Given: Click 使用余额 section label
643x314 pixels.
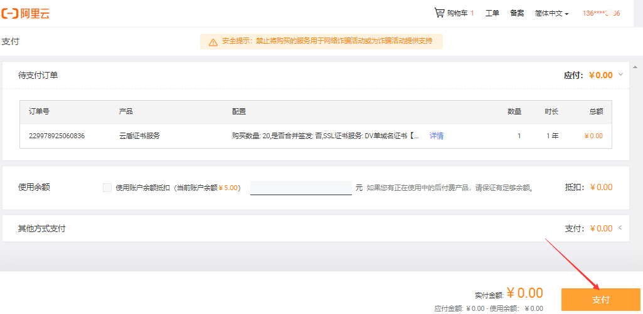Looking at the screenshot, I should point(34,187).
